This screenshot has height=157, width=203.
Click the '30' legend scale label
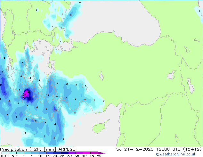[69, 156]
